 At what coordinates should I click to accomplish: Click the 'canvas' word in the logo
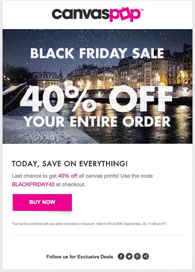[x=81, y=14]
